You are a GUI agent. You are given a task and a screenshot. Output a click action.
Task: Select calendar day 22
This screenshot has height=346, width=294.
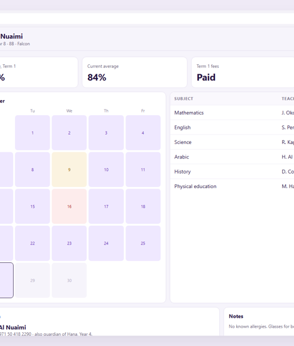(33, 243)
